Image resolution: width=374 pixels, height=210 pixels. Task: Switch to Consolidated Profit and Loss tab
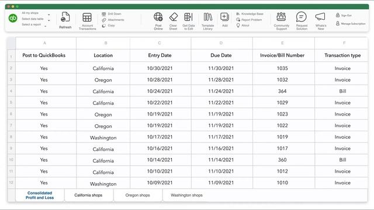tap(40, 195)
